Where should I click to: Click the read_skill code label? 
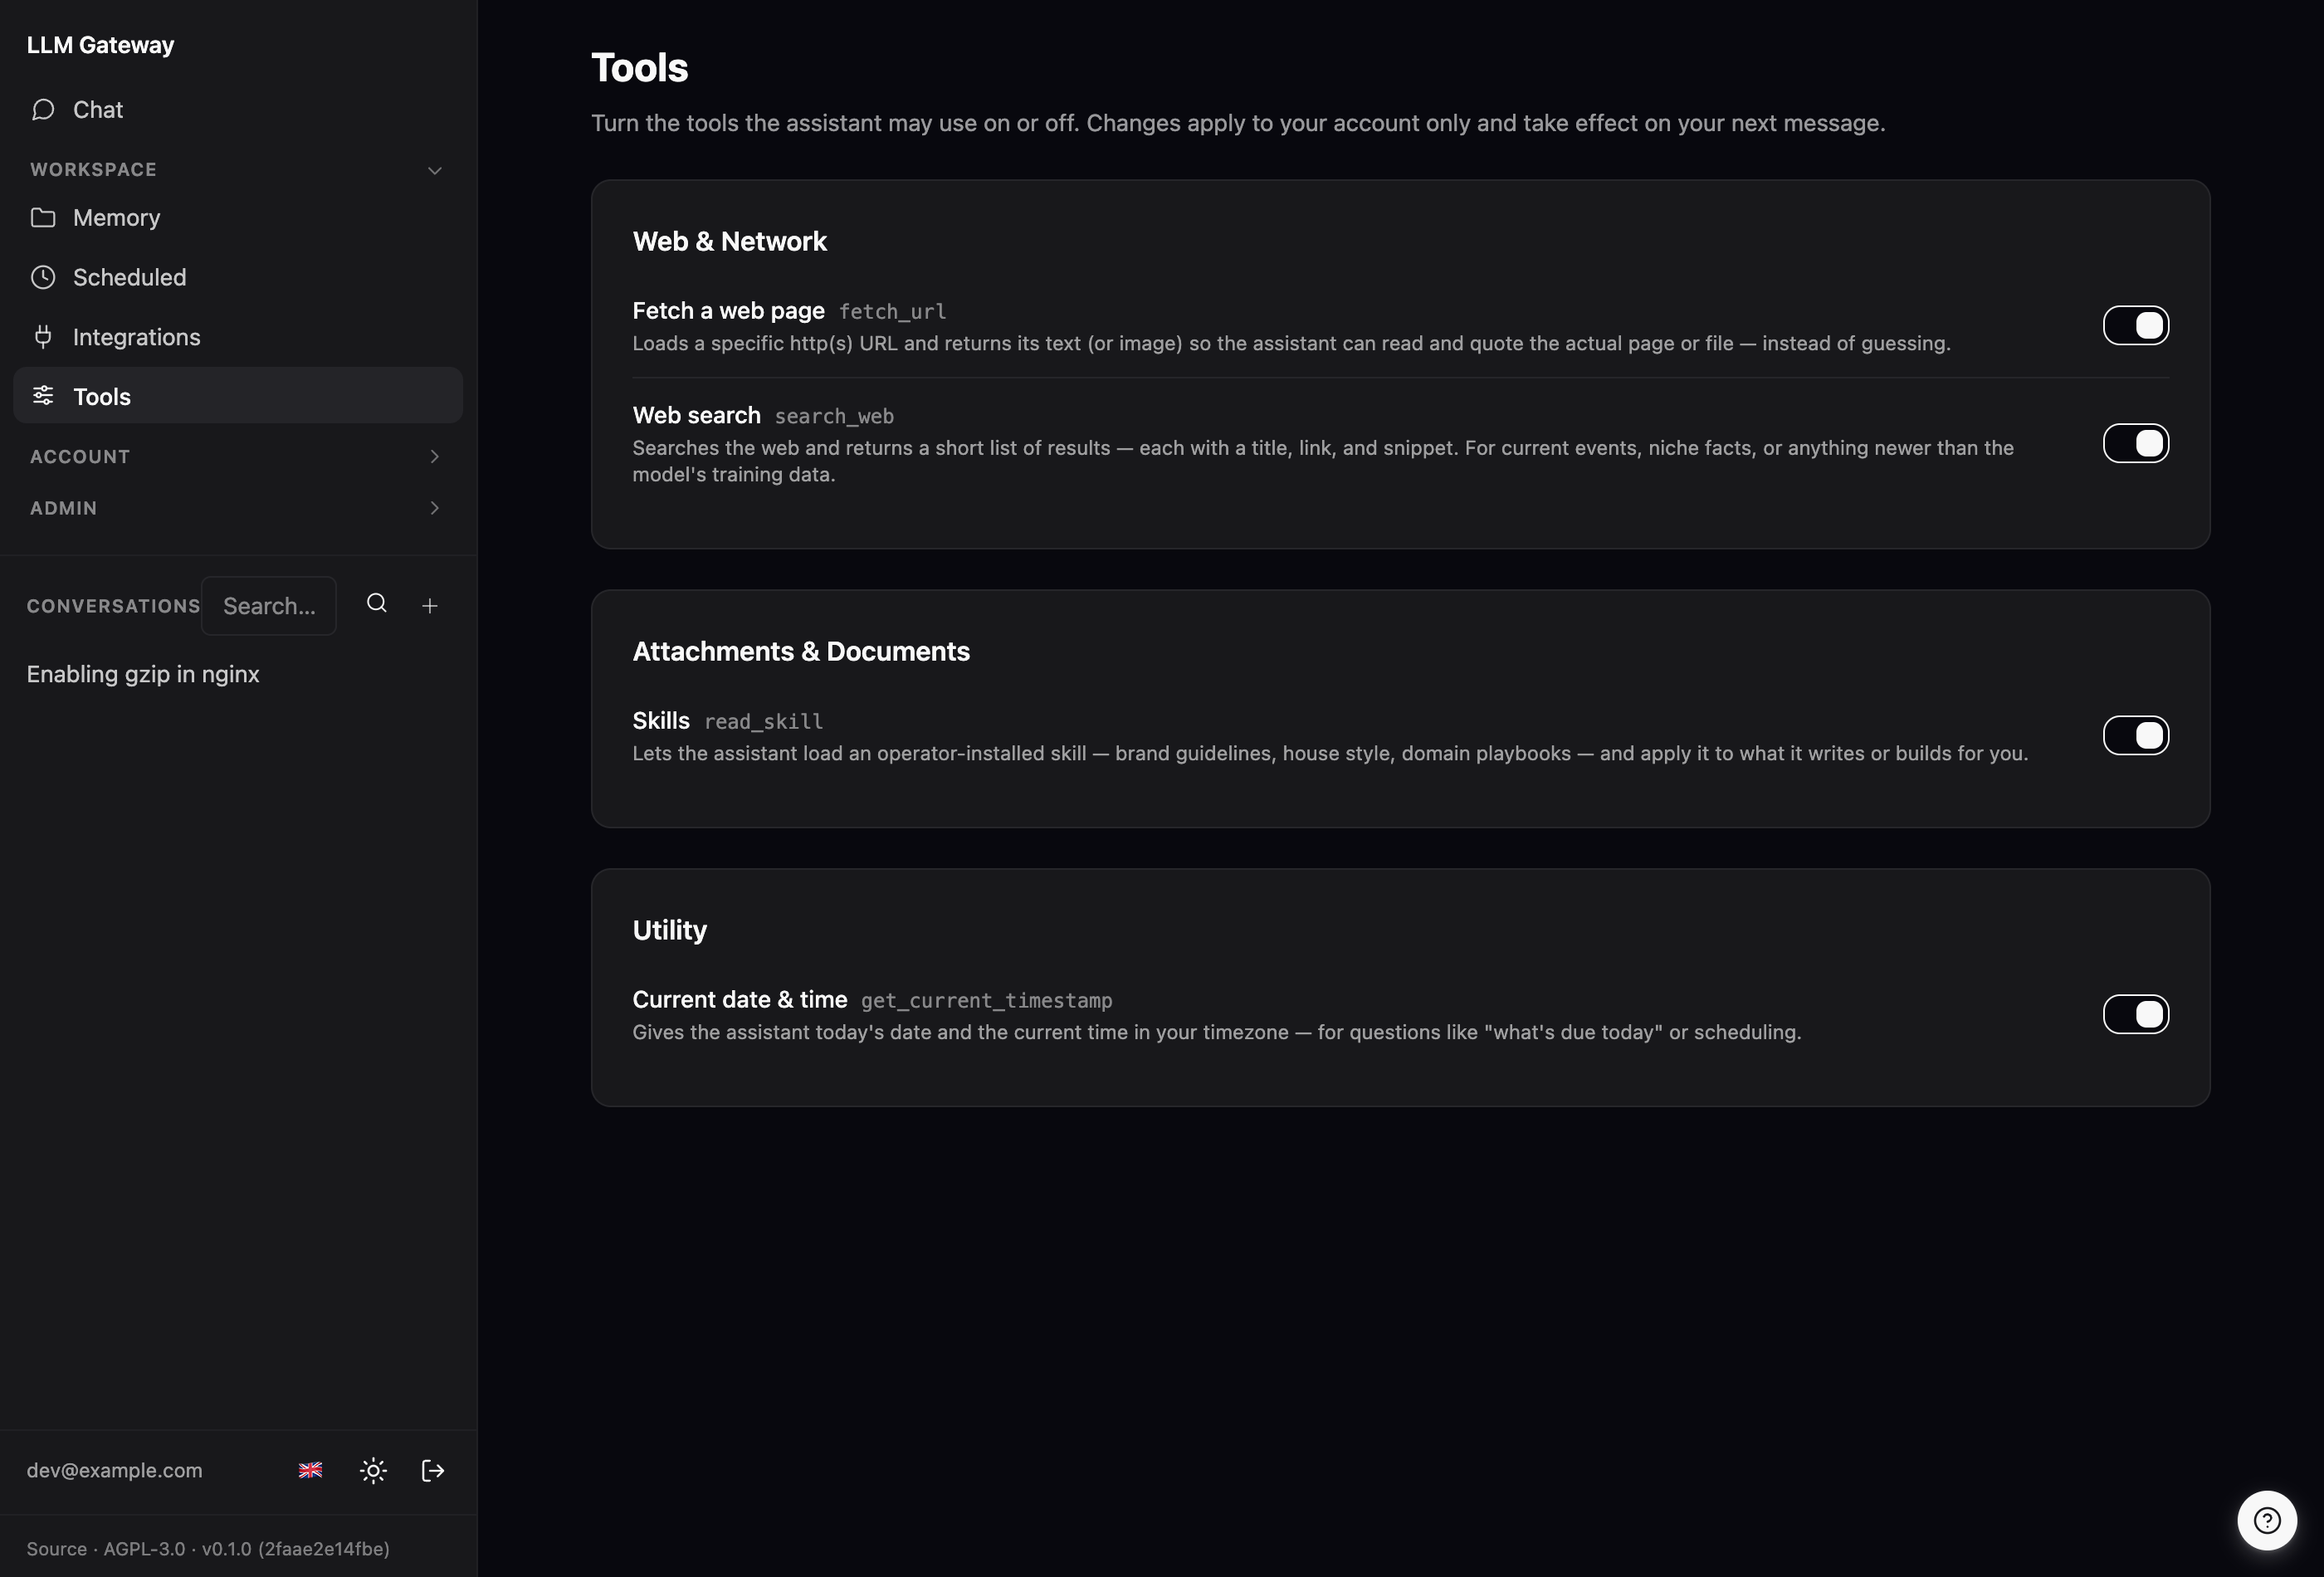click(764, 722)
